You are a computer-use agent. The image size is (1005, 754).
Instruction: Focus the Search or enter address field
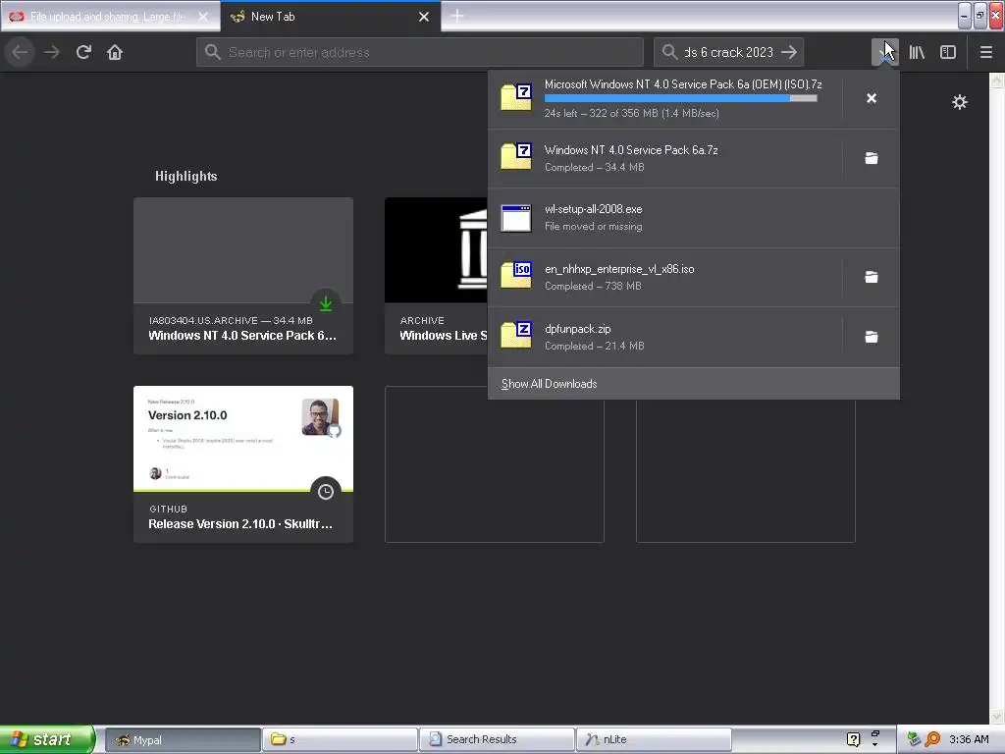tap(420, 52)
